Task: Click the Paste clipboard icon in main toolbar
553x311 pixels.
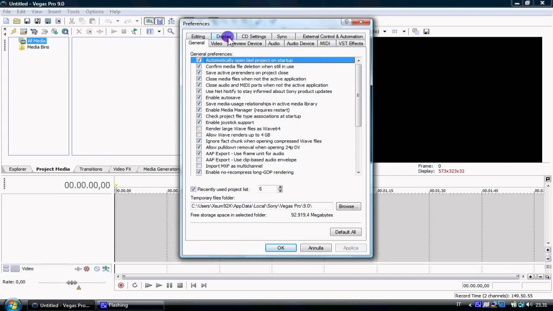Action: pyautogui.click(x=92, y=21)
